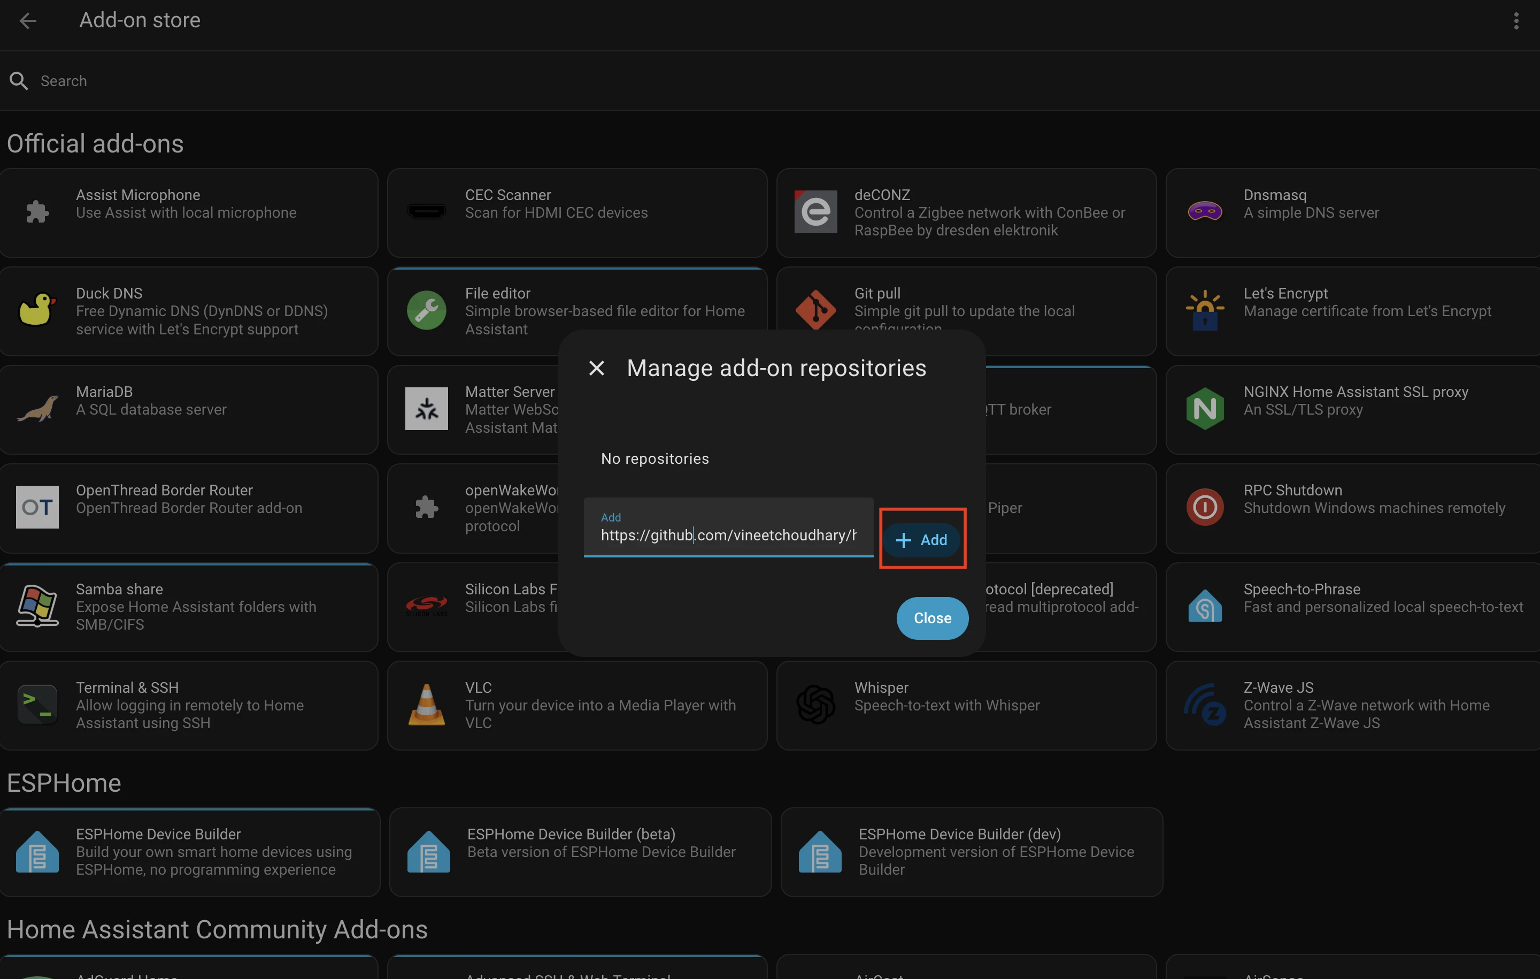Click the Git pull logo icon
Viewport: 1540px width, 979px height.
pos(815,310)
